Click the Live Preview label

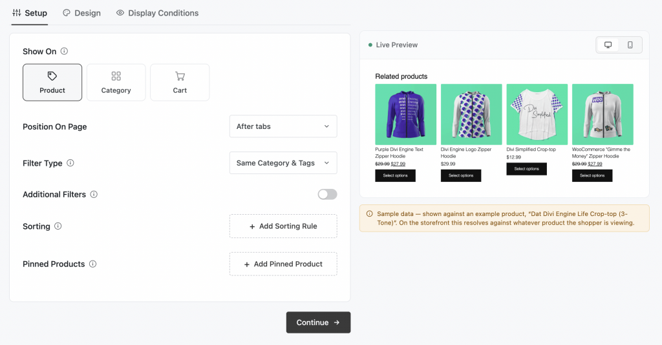[396, 45]
